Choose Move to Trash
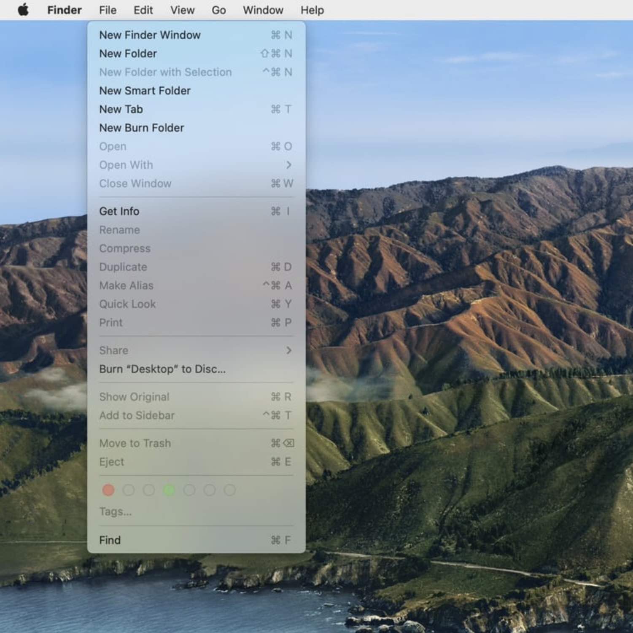Viewport: 633px width, 633px height. click(x=196, y=443)
